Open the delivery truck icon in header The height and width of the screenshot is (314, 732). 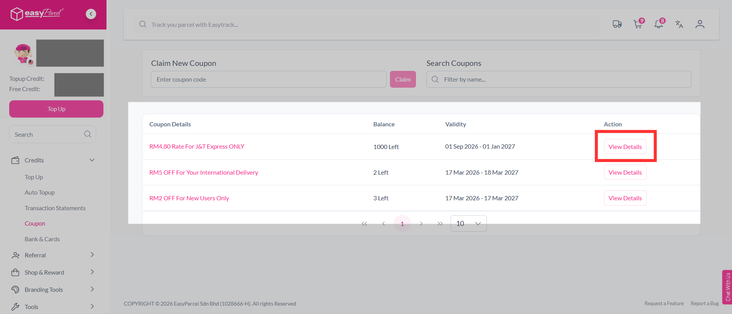coord(617,24)
